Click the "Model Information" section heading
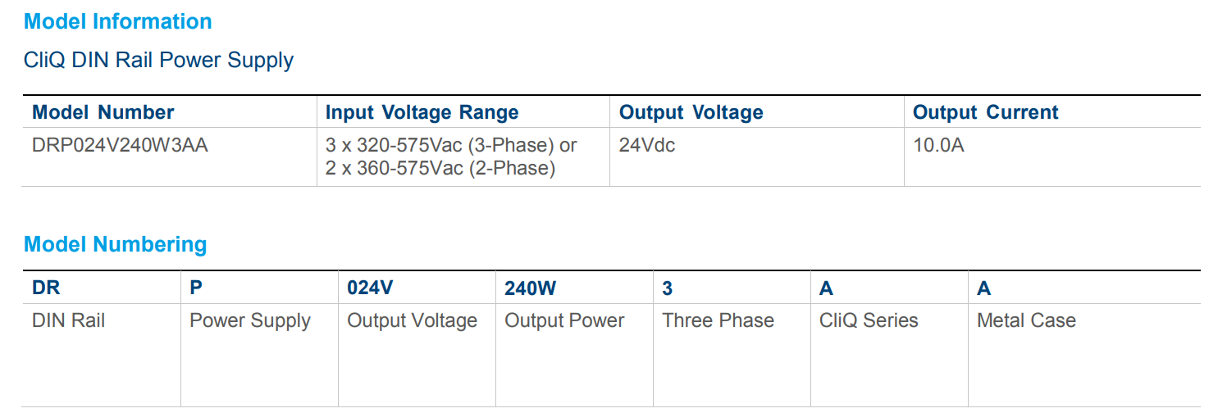Screen dimensions: 1218x413 click(118, 22)
